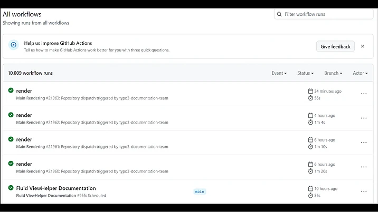Click the main branch label

[x=200, y=191]
